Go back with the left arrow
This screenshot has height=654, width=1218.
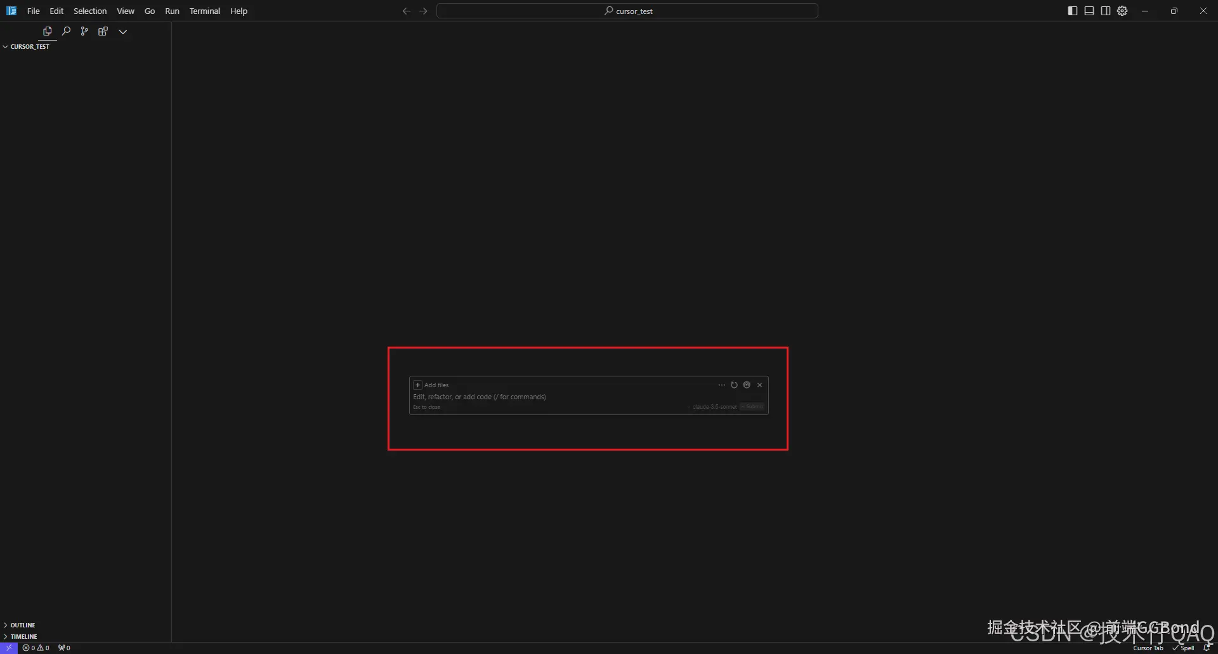coord(407,11)
